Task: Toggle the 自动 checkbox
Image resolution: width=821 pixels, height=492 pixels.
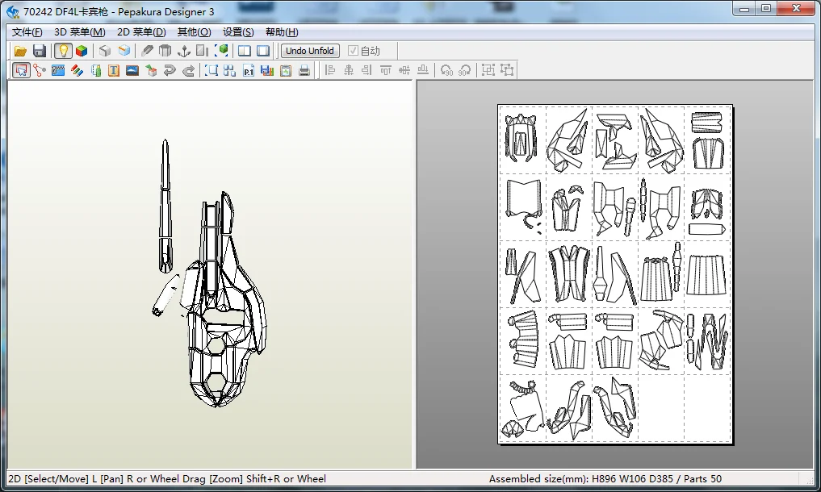Action: point(364,51)
